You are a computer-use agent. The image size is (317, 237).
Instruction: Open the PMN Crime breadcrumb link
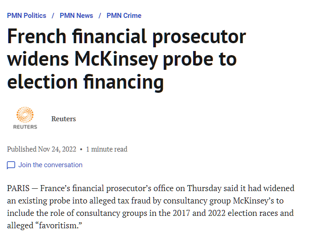click(x=124, y=16)
